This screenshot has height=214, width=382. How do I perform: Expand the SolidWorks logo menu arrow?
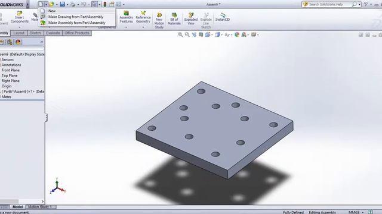click(27, 4)
